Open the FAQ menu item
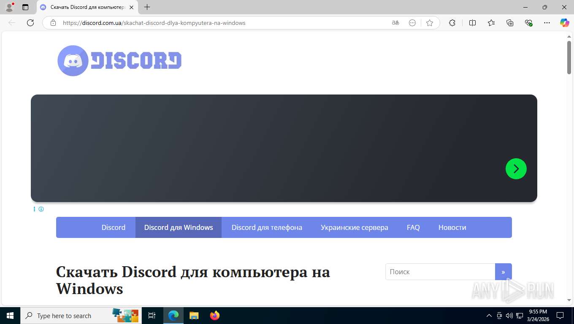This screenshot has height=324, width=574. [413, 227]
